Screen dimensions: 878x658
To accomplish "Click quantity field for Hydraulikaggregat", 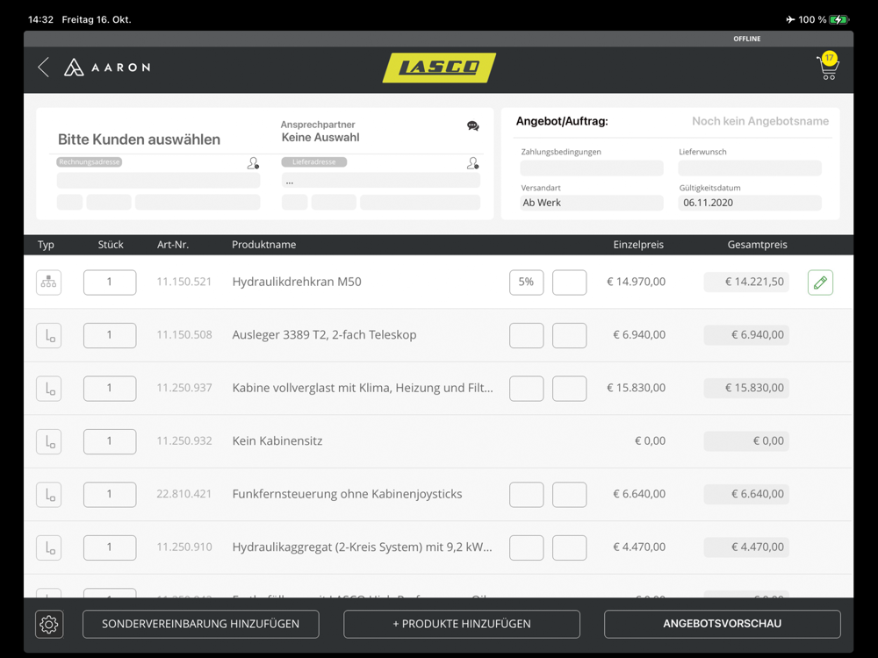I will coord(110,547).
